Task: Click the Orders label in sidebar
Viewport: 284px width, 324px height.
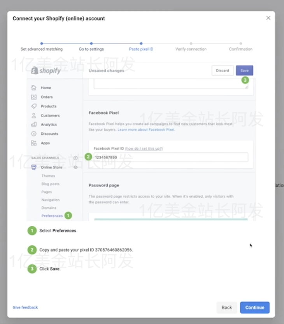Action: point(47,97)
